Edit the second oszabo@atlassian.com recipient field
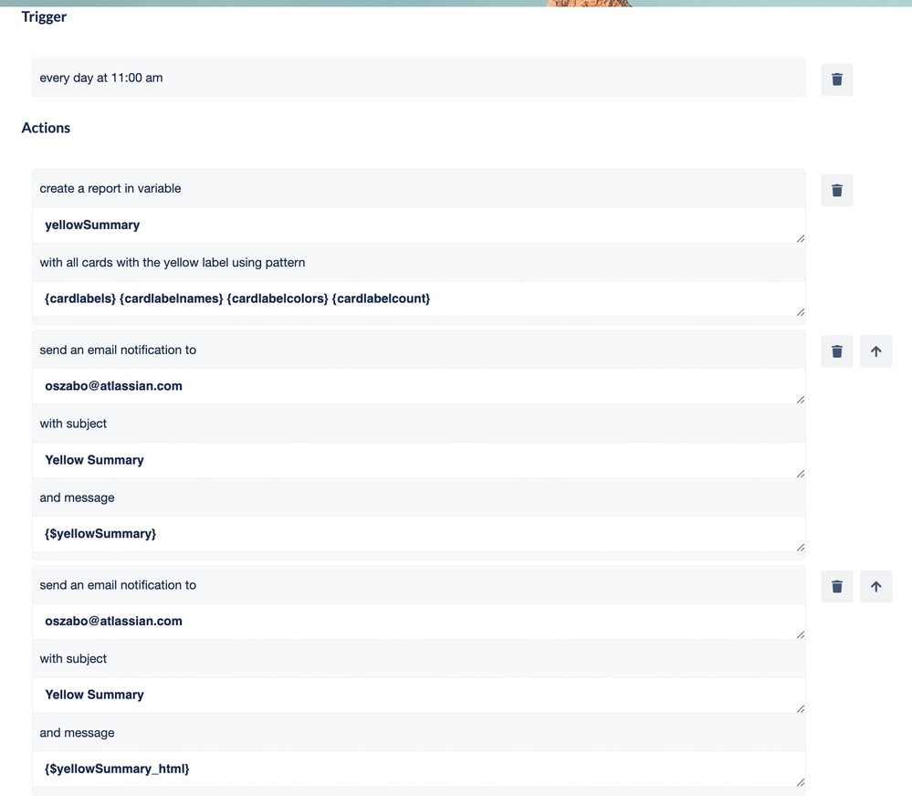912x806 pixels. pos(418,622)
